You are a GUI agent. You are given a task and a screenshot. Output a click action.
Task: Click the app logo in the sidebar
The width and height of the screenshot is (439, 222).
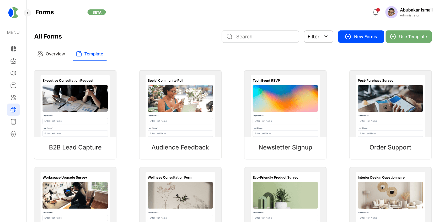click(13, 13)
